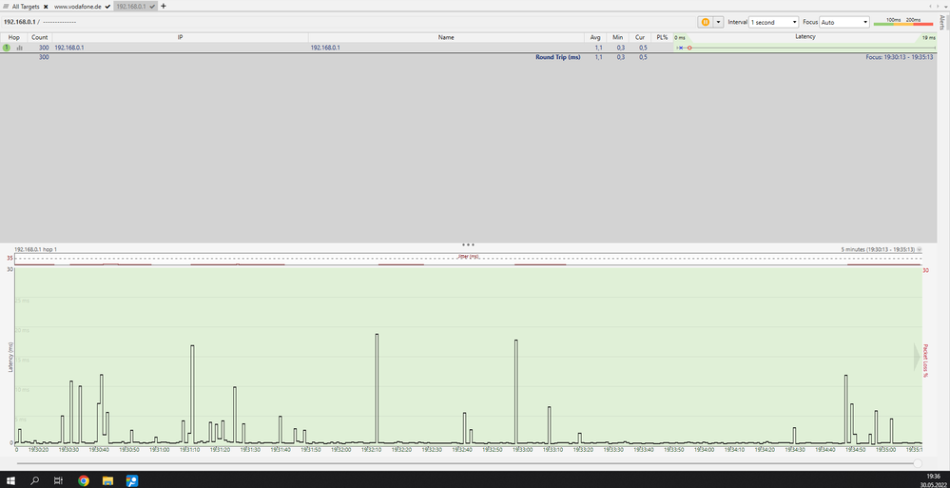950x488 pixels.
Task: Click the Round Trip (ms) label
Action: (558, 57)
